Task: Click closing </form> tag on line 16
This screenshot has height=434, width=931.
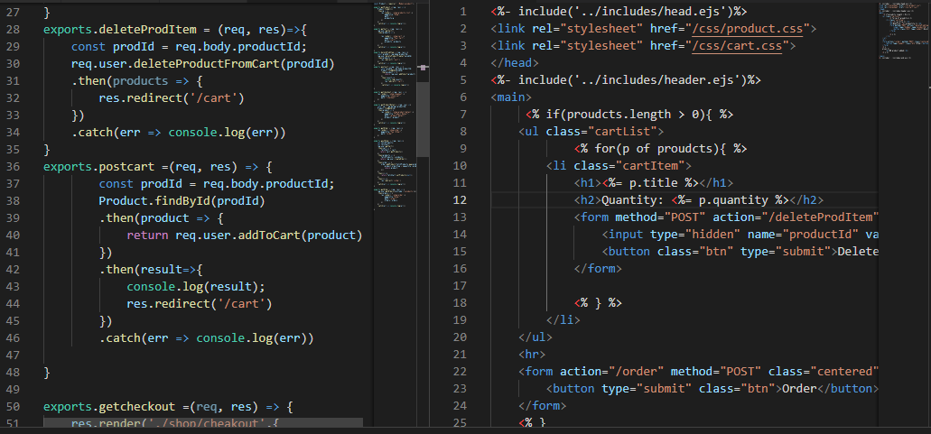Action: point(598,269)
